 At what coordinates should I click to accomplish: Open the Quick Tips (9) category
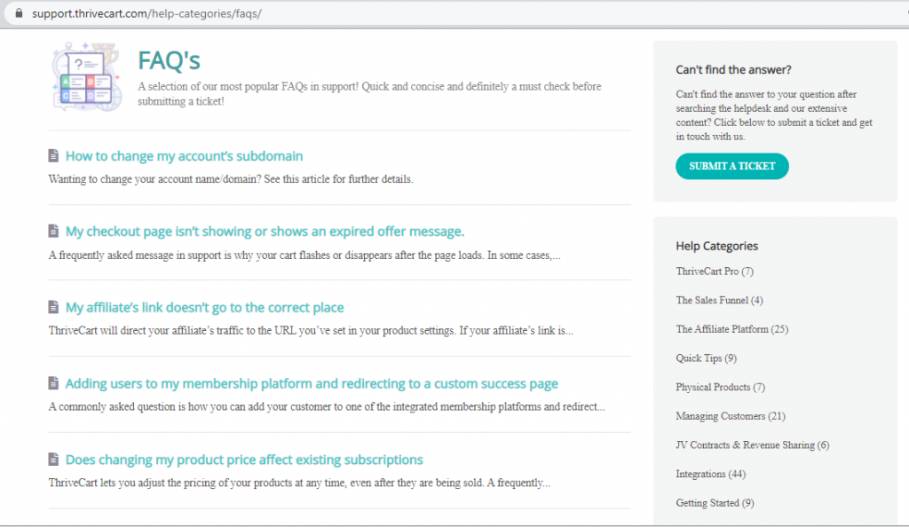click(706, 358)
